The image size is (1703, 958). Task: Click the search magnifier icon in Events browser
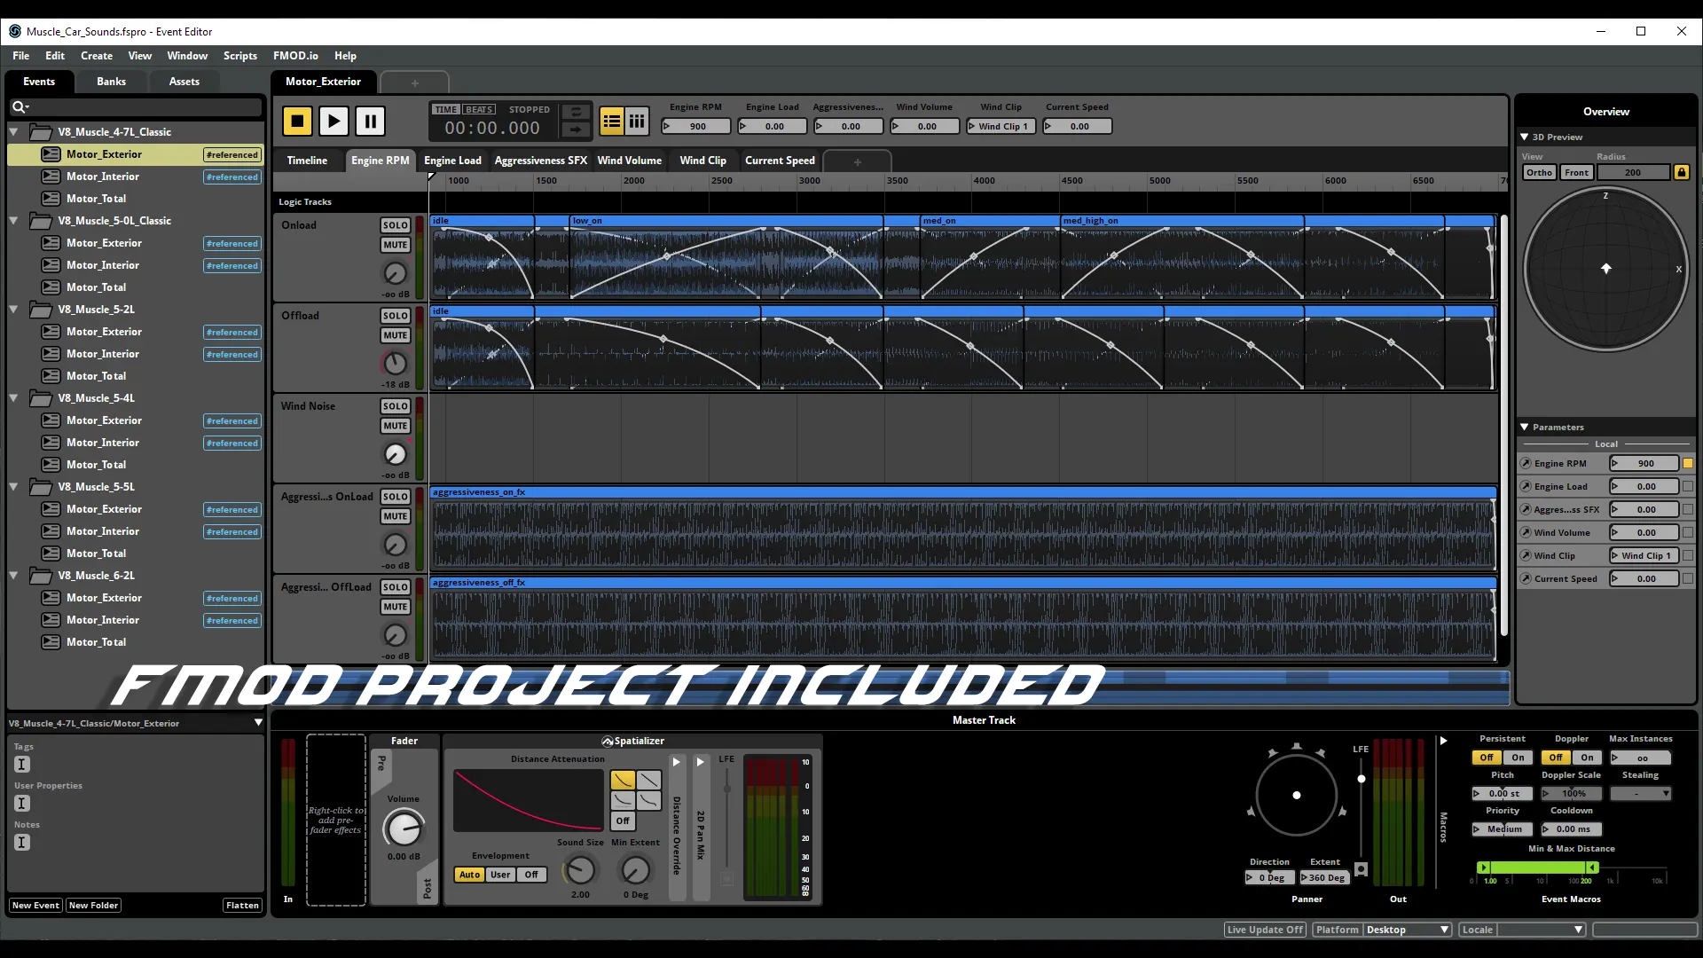point(18,107)
